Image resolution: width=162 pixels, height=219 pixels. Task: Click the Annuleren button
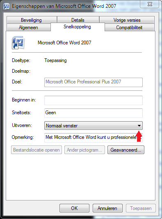point(107,208)
